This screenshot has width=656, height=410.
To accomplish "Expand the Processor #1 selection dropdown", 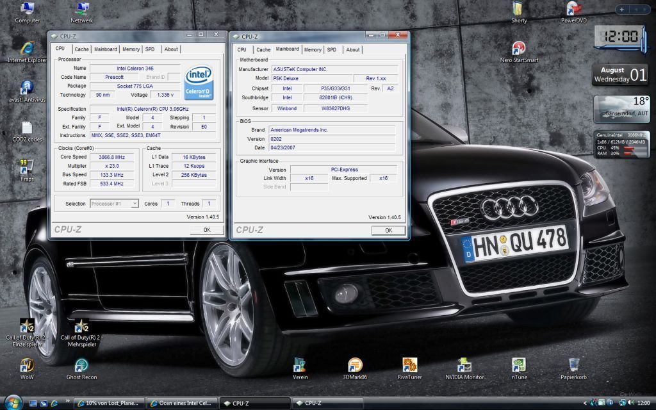I will 135,204.
